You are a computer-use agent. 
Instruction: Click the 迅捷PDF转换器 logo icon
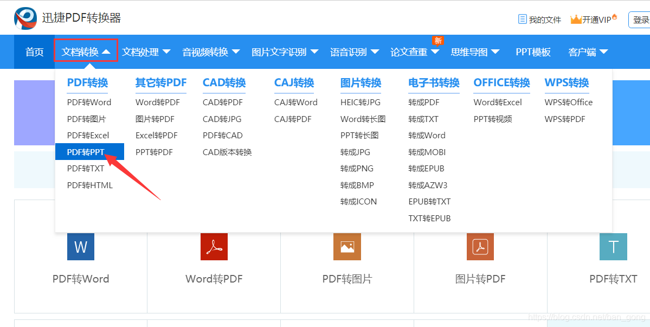[25, 18]
